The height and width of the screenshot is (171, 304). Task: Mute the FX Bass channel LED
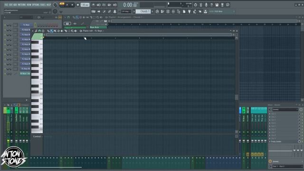click(x=5, y=74)
